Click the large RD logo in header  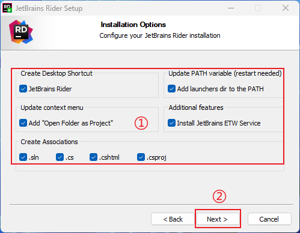[x=21, y=32]
